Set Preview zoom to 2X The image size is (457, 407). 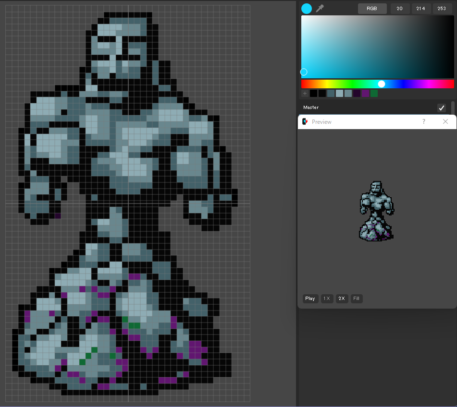click(x=342, y=299)
